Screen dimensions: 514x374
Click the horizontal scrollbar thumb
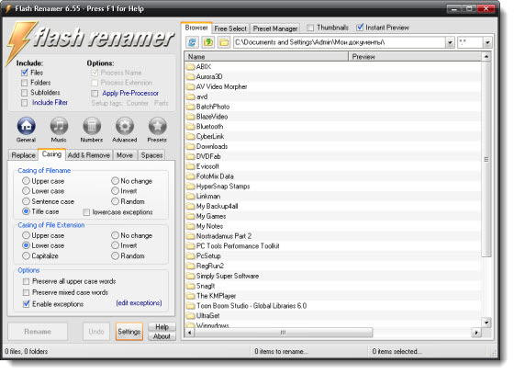click(284, 333)
